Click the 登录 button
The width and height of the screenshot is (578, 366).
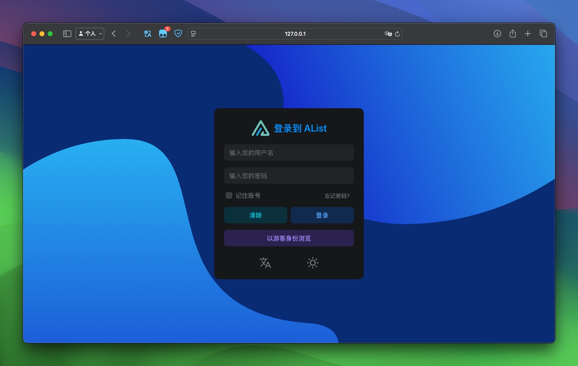pyautogui.click(x=322, y=215)
